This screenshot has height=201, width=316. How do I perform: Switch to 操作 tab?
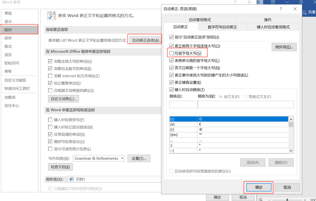pos(268,20)
